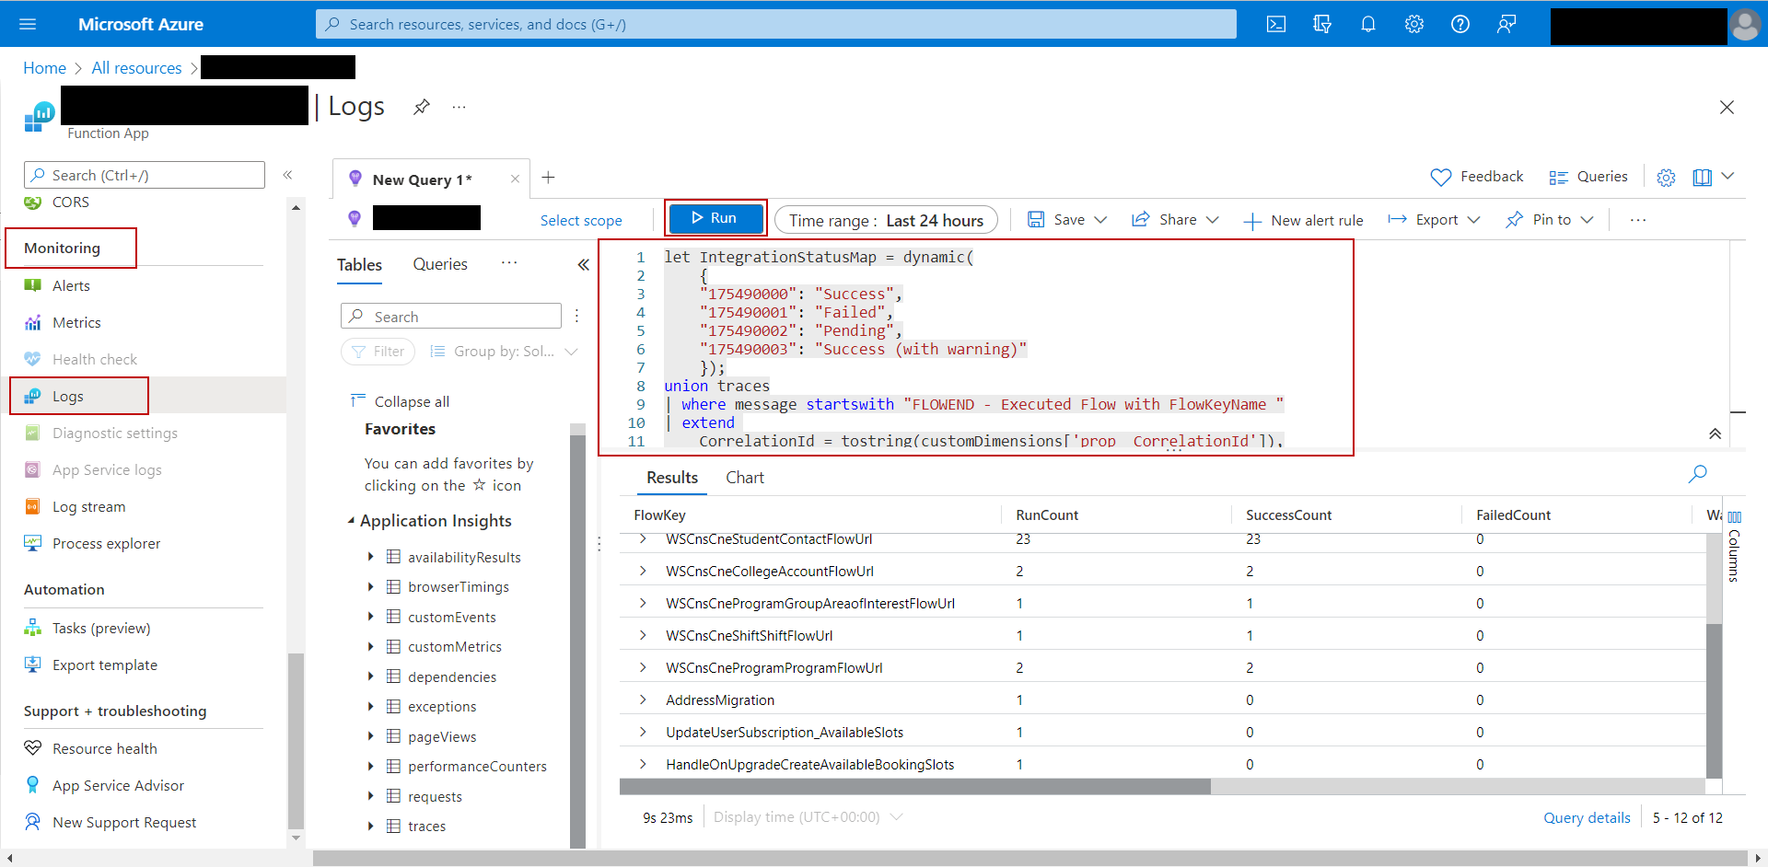
Task: Open Logs settings gear icon
Action: [x=1666, y=178]
